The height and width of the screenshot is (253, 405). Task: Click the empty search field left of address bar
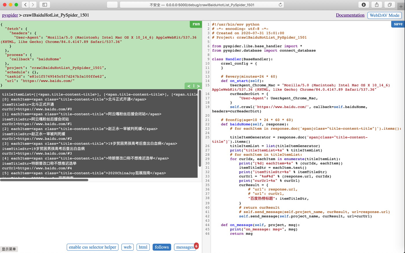click(112, 5)
